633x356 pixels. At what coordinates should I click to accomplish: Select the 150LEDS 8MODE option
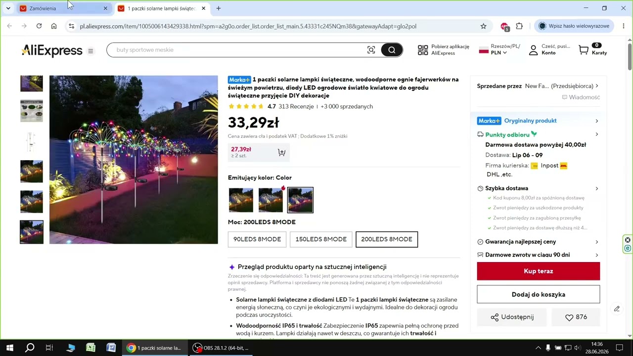[321, 239]
